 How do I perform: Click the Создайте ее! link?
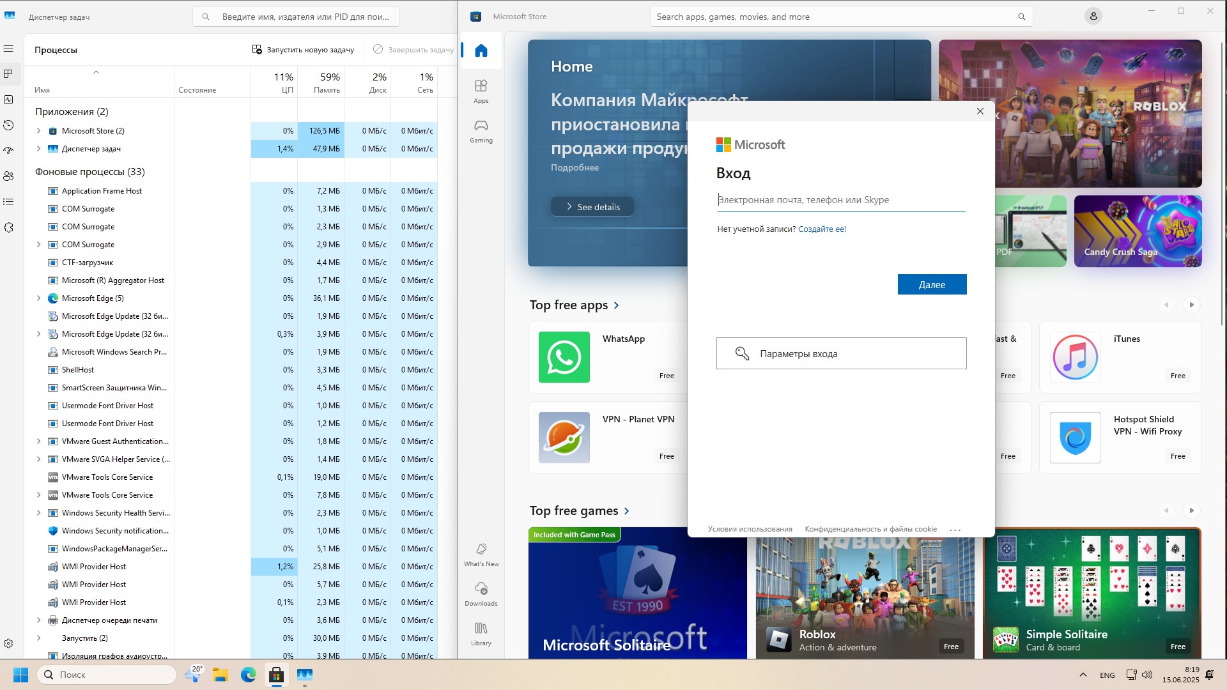click(822, 229)
